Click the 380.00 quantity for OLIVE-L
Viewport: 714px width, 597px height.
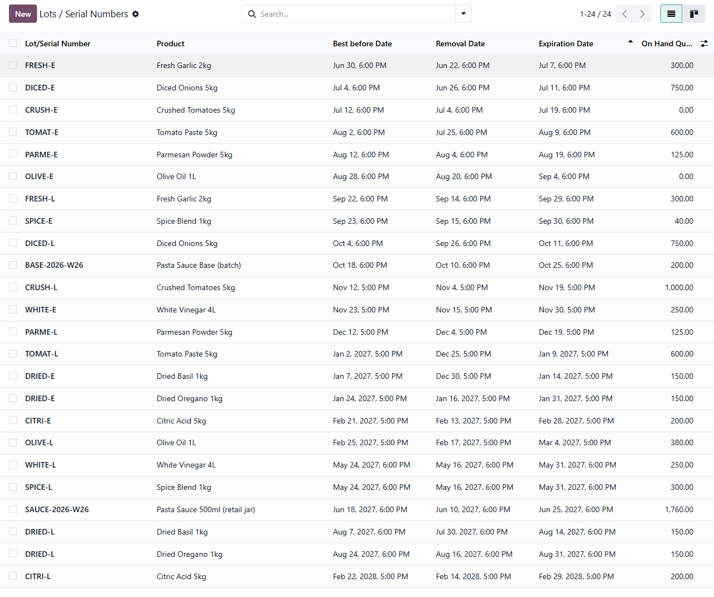(x=682, y=442)
